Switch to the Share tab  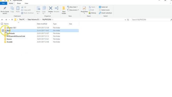[19, 4]
